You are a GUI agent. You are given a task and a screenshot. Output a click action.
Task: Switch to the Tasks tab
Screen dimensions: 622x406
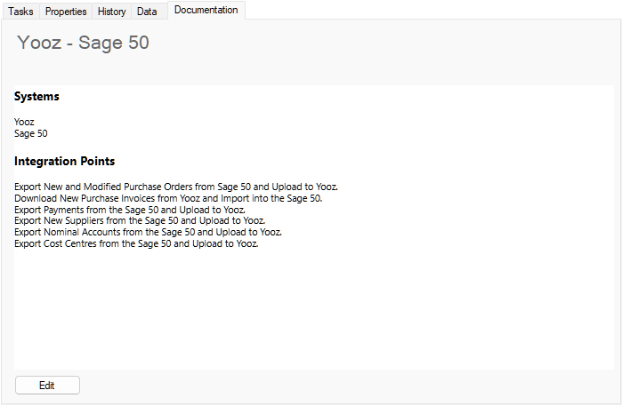pos(20,12)
